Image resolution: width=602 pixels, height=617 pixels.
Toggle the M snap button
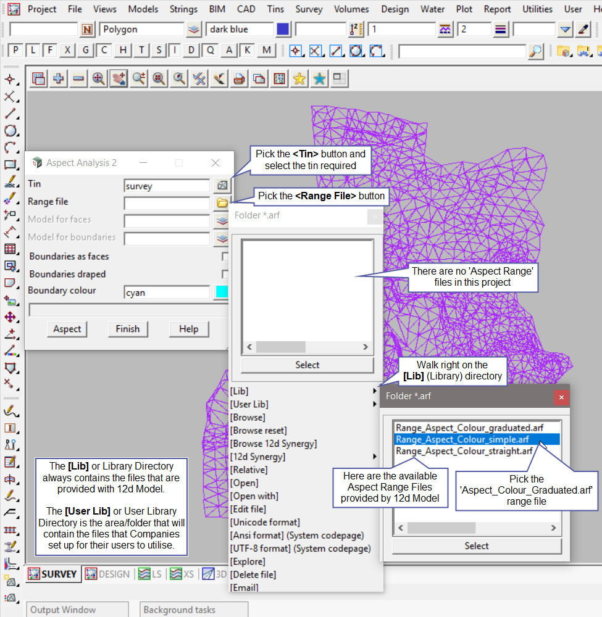(267, 51)
